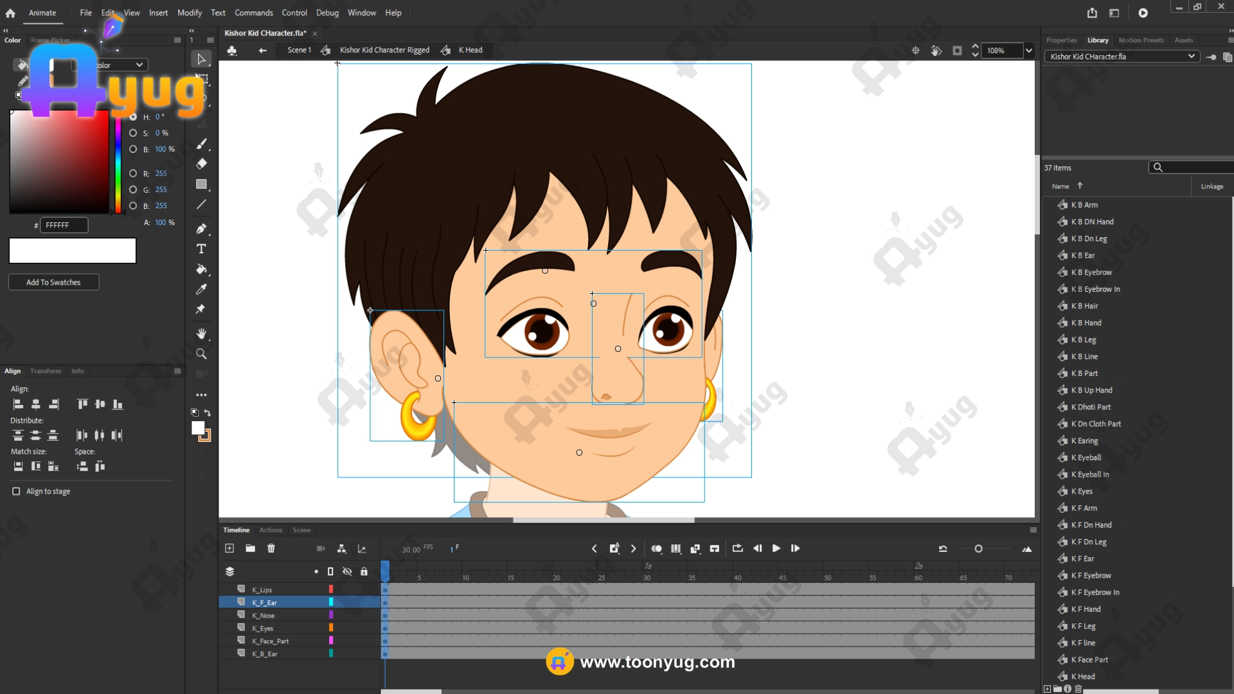Click Scene 1 breadcrumb link
This screenshot has width=1234, height=694.
[299, 50]
